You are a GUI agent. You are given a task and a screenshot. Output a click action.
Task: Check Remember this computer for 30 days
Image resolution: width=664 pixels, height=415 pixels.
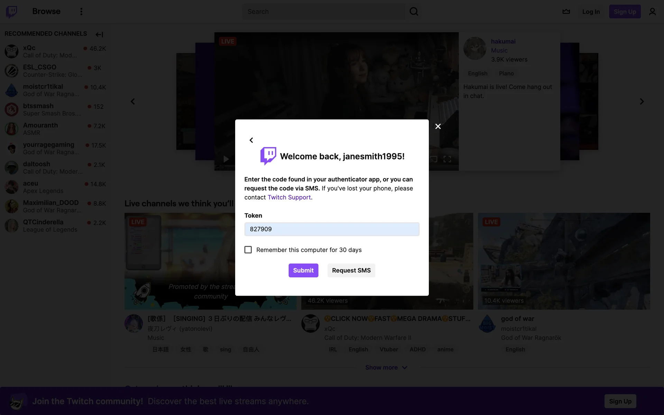coord(248,250)
